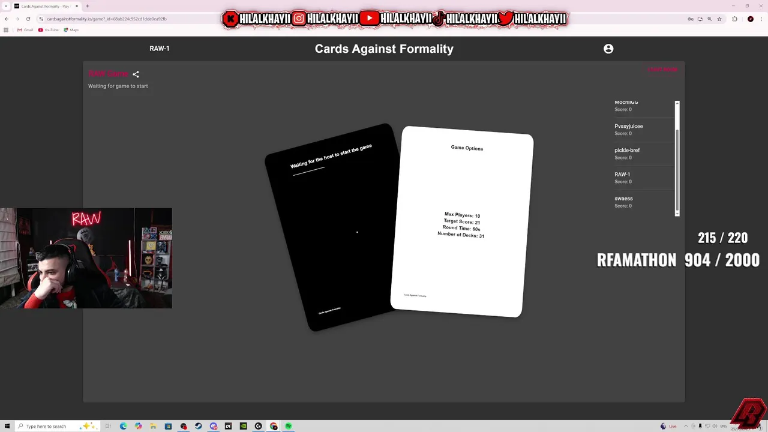Open NVIDIA app from the taskbar

[243, 426]
